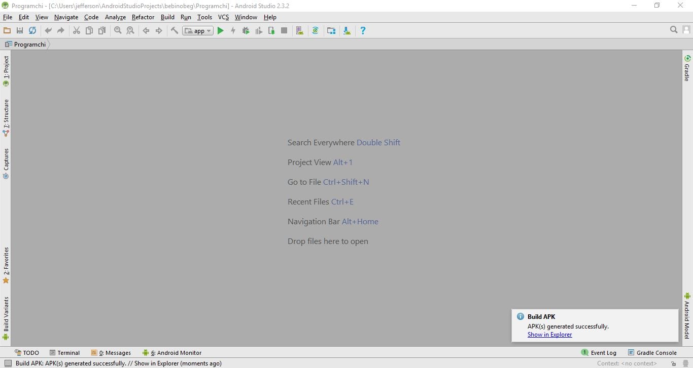This screenshot has height=368, width=693.
Task: Click the Build APK status bar message
Action: pyautogui.click(x=119, y=363)
